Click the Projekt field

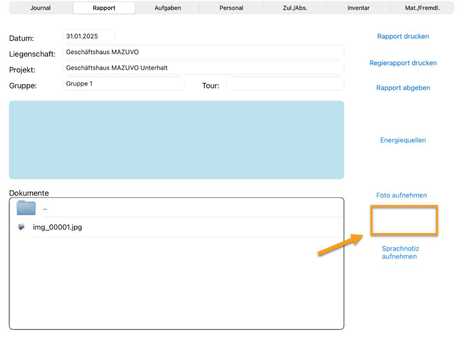[x=203, y=68]
